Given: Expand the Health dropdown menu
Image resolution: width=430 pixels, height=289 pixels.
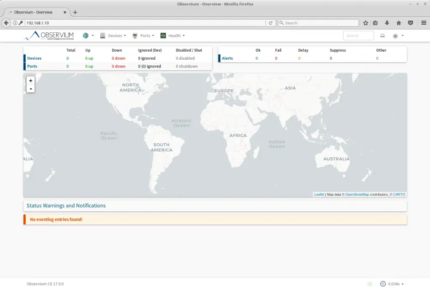Looking at the screenshot, I should tap(177, 36).
